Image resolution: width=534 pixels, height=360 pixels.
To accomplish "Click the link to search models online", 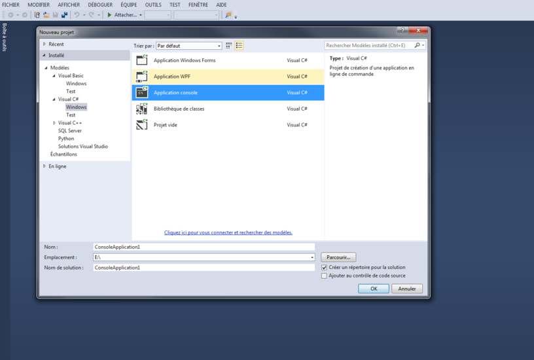I will (x=228, y=232).
